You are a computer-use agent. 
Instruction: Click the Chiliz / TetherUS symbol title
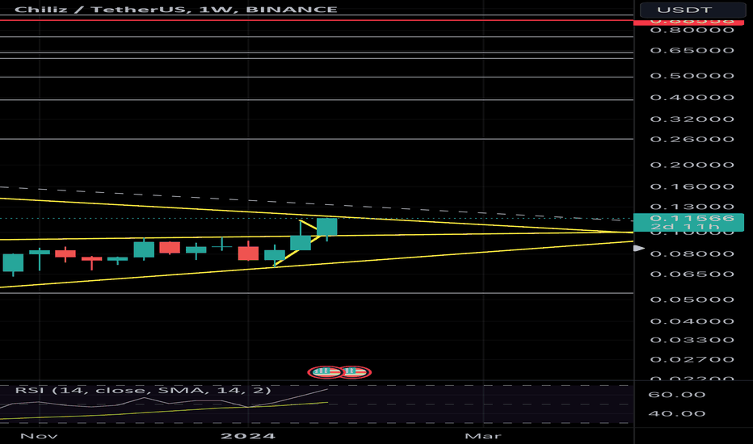click(176, 9)
